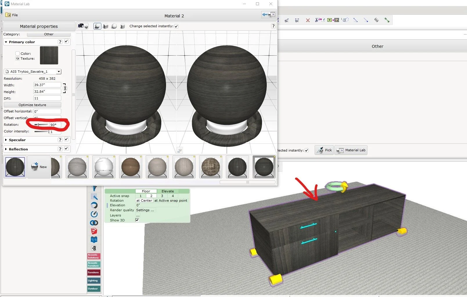Select the dark wood material thumbnail
The height and width of the screenshot is (297, 467).
click(15, 167)
